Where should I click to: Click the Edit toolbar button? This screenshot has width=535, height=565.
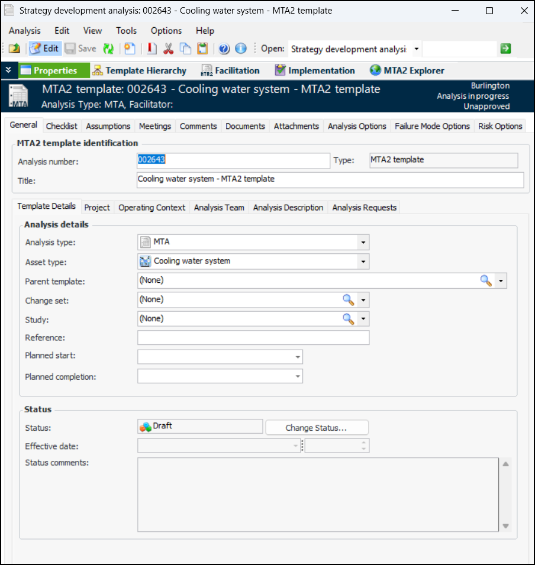point(45,49)
